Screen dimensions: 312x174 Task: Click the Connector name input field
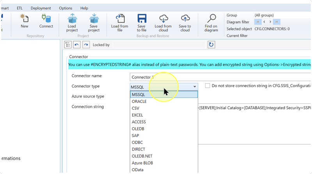[220, 77]
